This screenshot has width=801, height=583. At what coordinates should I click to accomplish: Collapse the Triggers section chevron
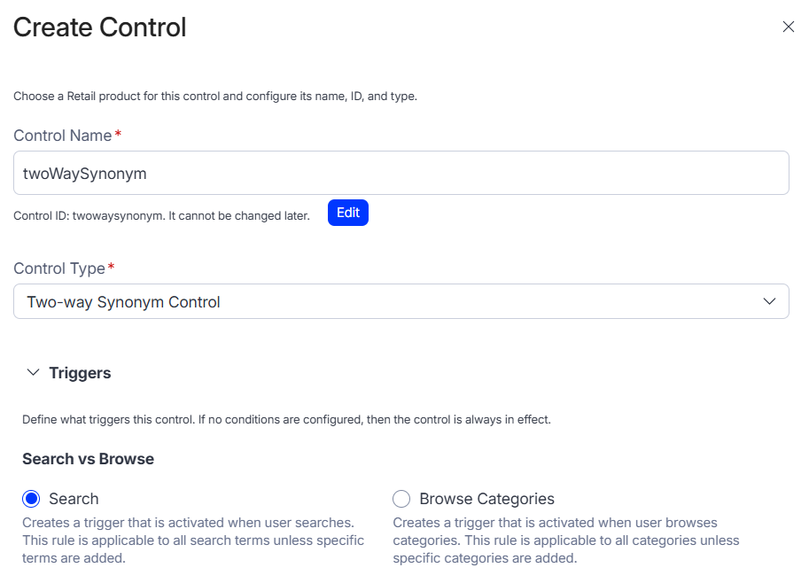point(34,373)
